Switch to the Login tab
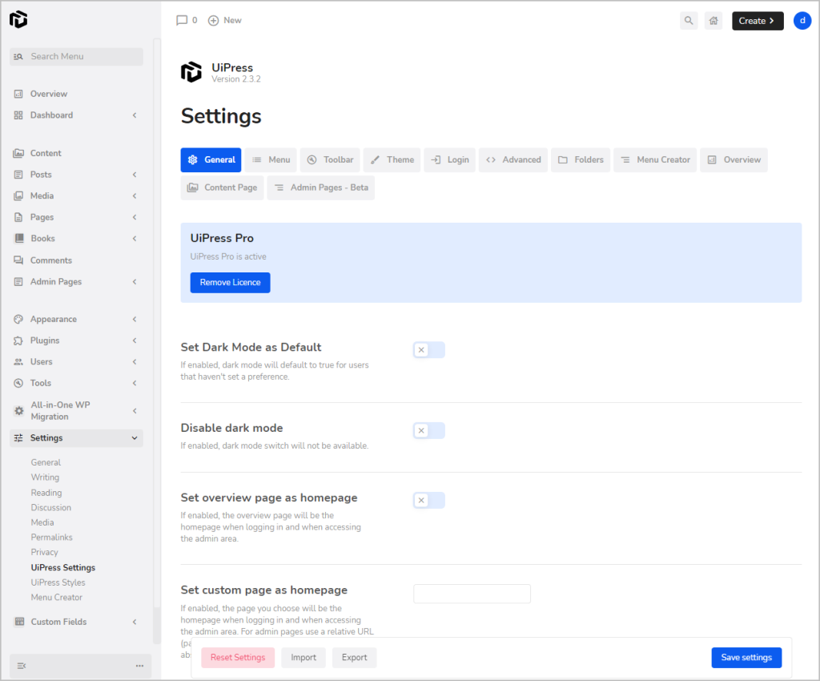This screenshot has height=681, width=820. click(x=450, y=160)
